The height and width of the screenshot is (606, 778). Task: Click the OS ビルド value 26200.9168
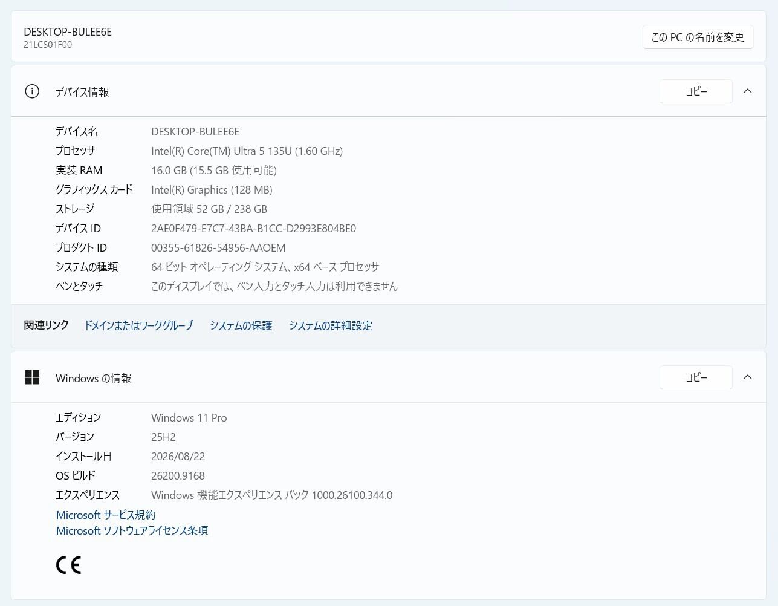point(178,476)
